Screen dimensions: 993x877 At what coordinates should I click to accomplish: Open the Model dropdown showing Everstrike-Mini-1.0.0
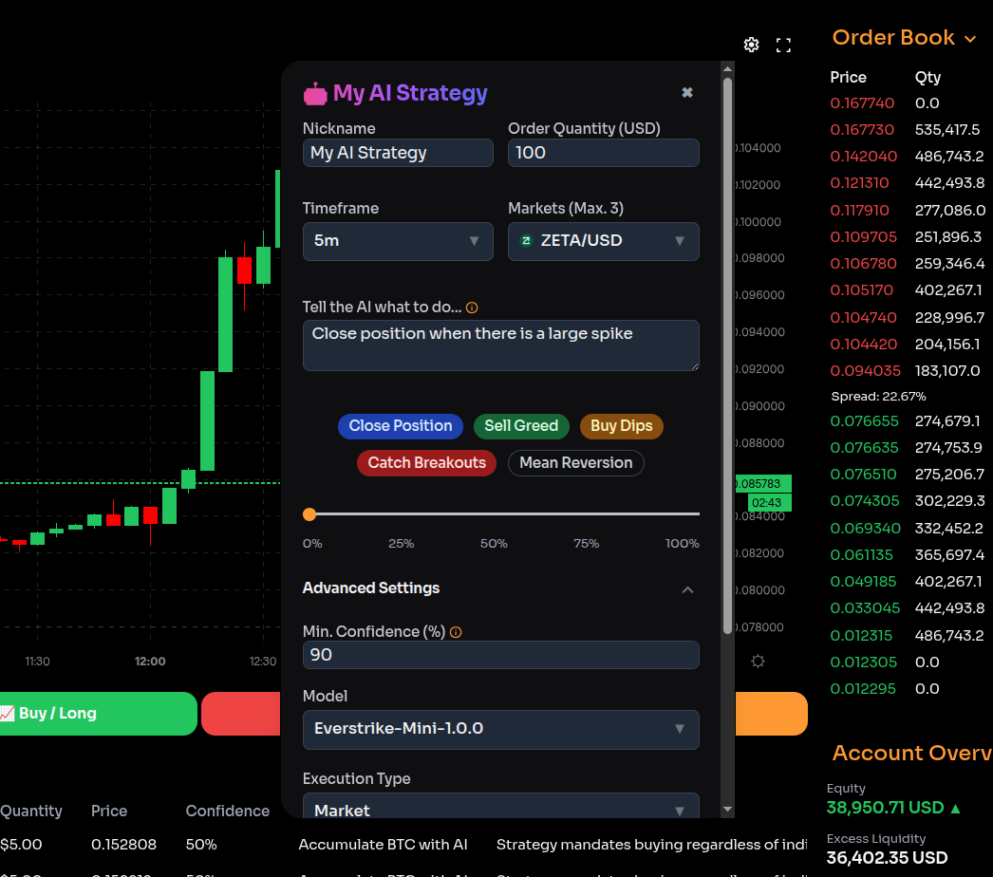tap(500, 730)
